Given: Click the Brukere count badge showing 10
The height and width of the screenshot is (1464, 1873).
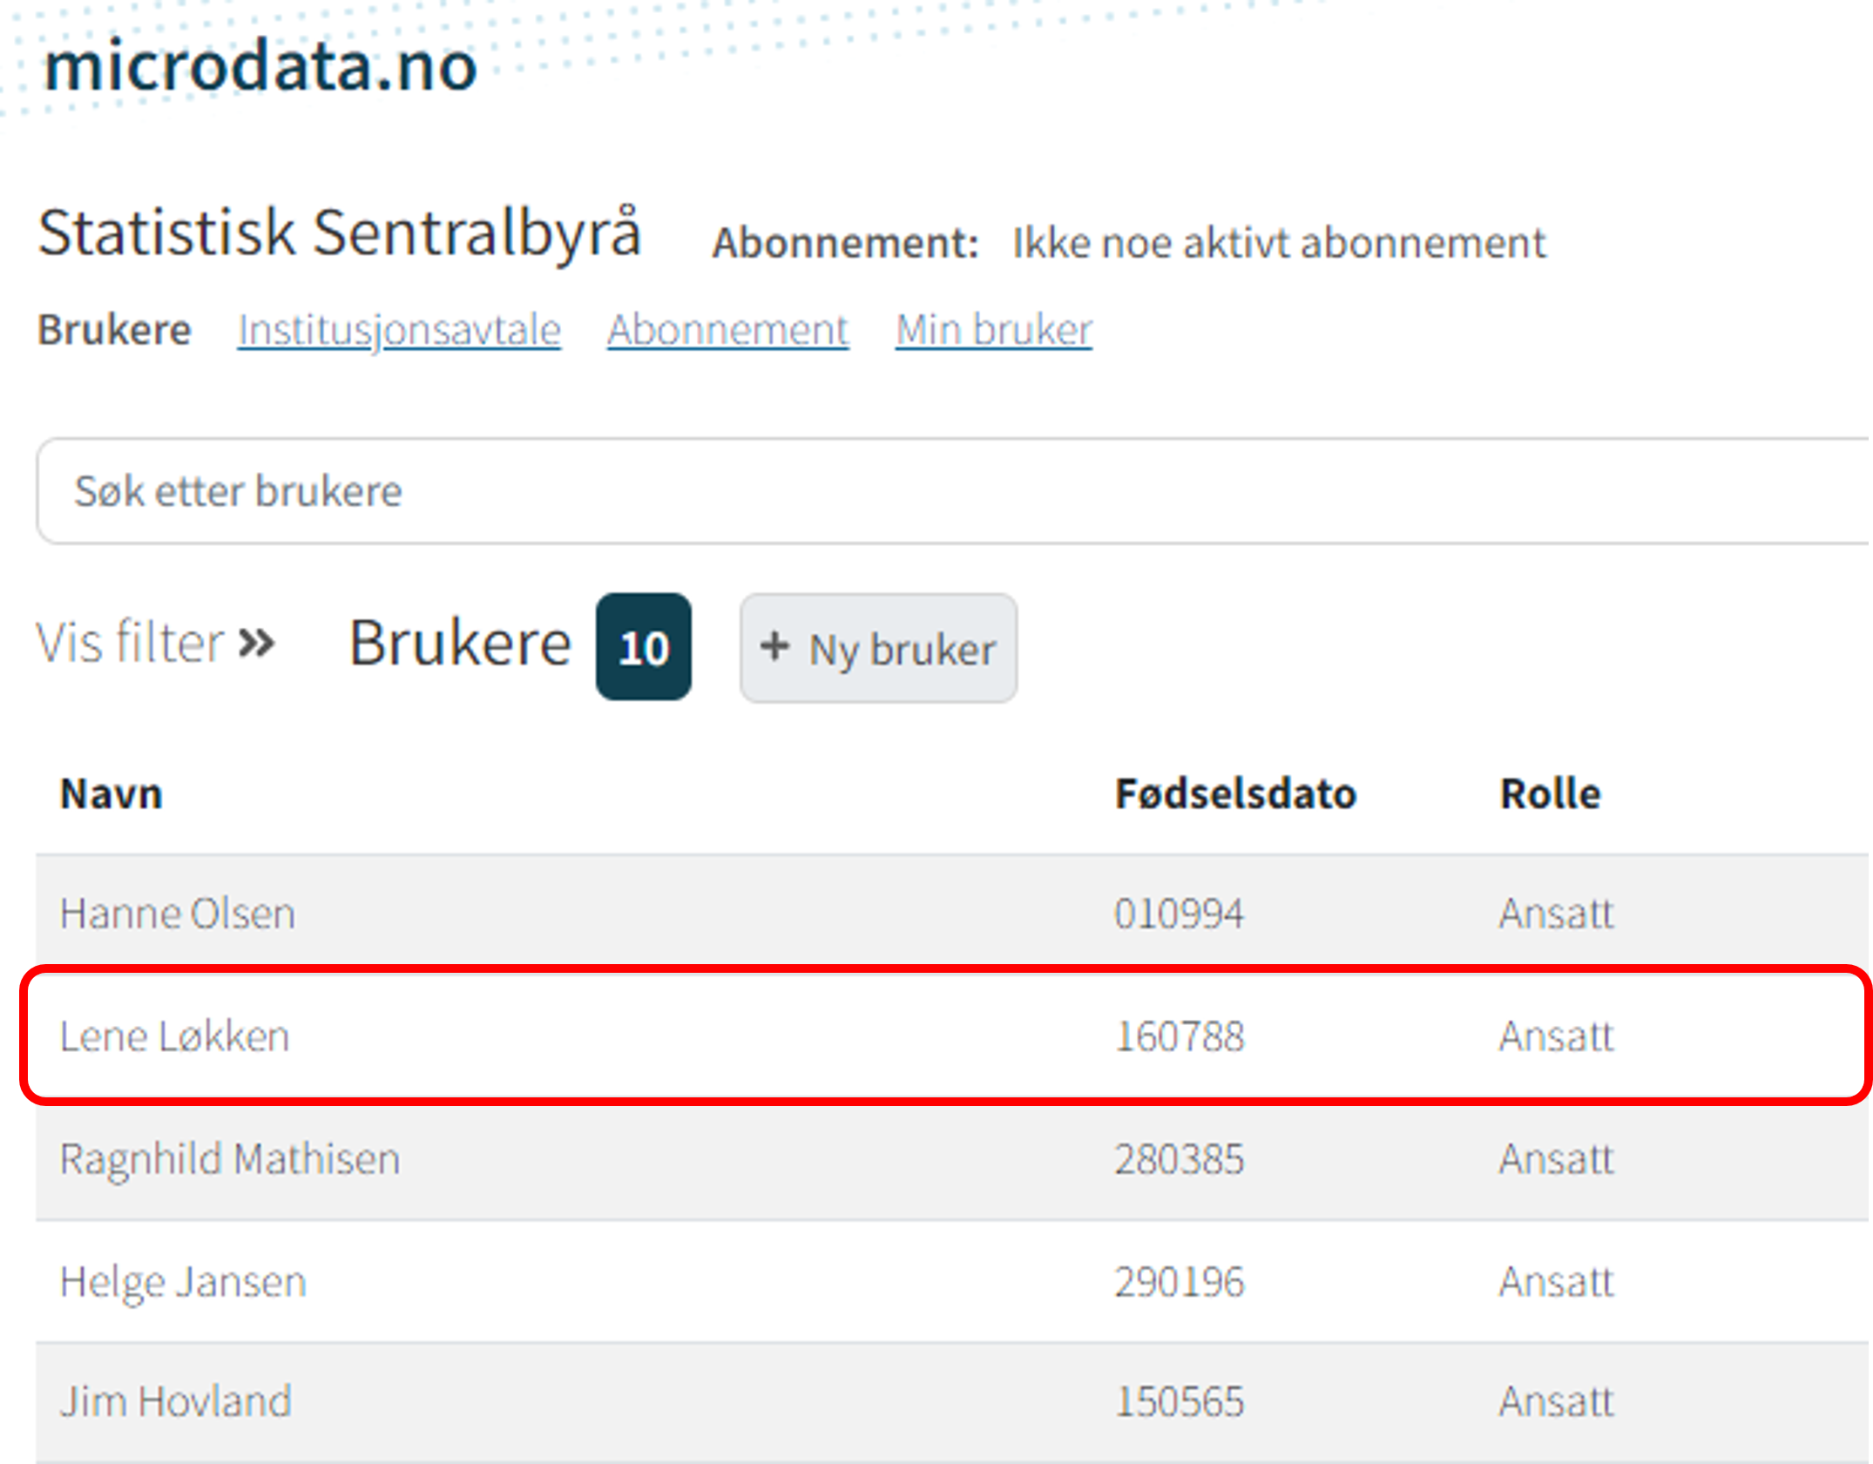Looking at the screenshot, I should tap(643, 647).
